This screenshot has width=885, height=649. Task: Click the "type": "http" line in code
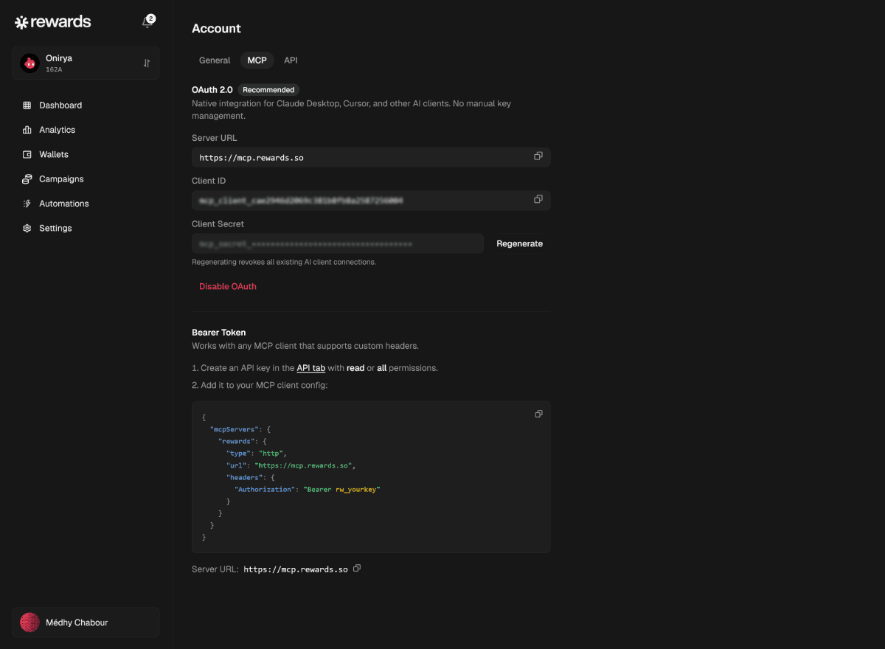pyautogui.click(x=256, y=453)
